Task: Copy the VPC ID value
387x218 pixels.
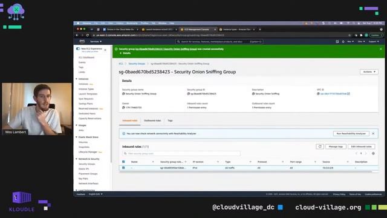Action: point(318,94)
